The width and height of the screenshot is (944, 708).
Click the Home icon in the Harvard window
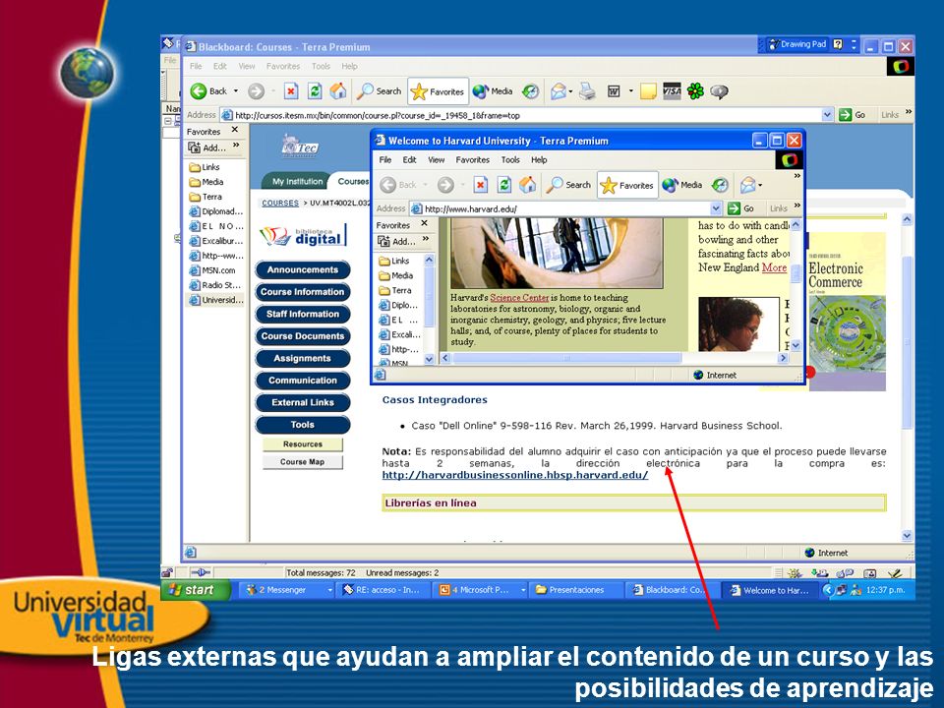527,185
